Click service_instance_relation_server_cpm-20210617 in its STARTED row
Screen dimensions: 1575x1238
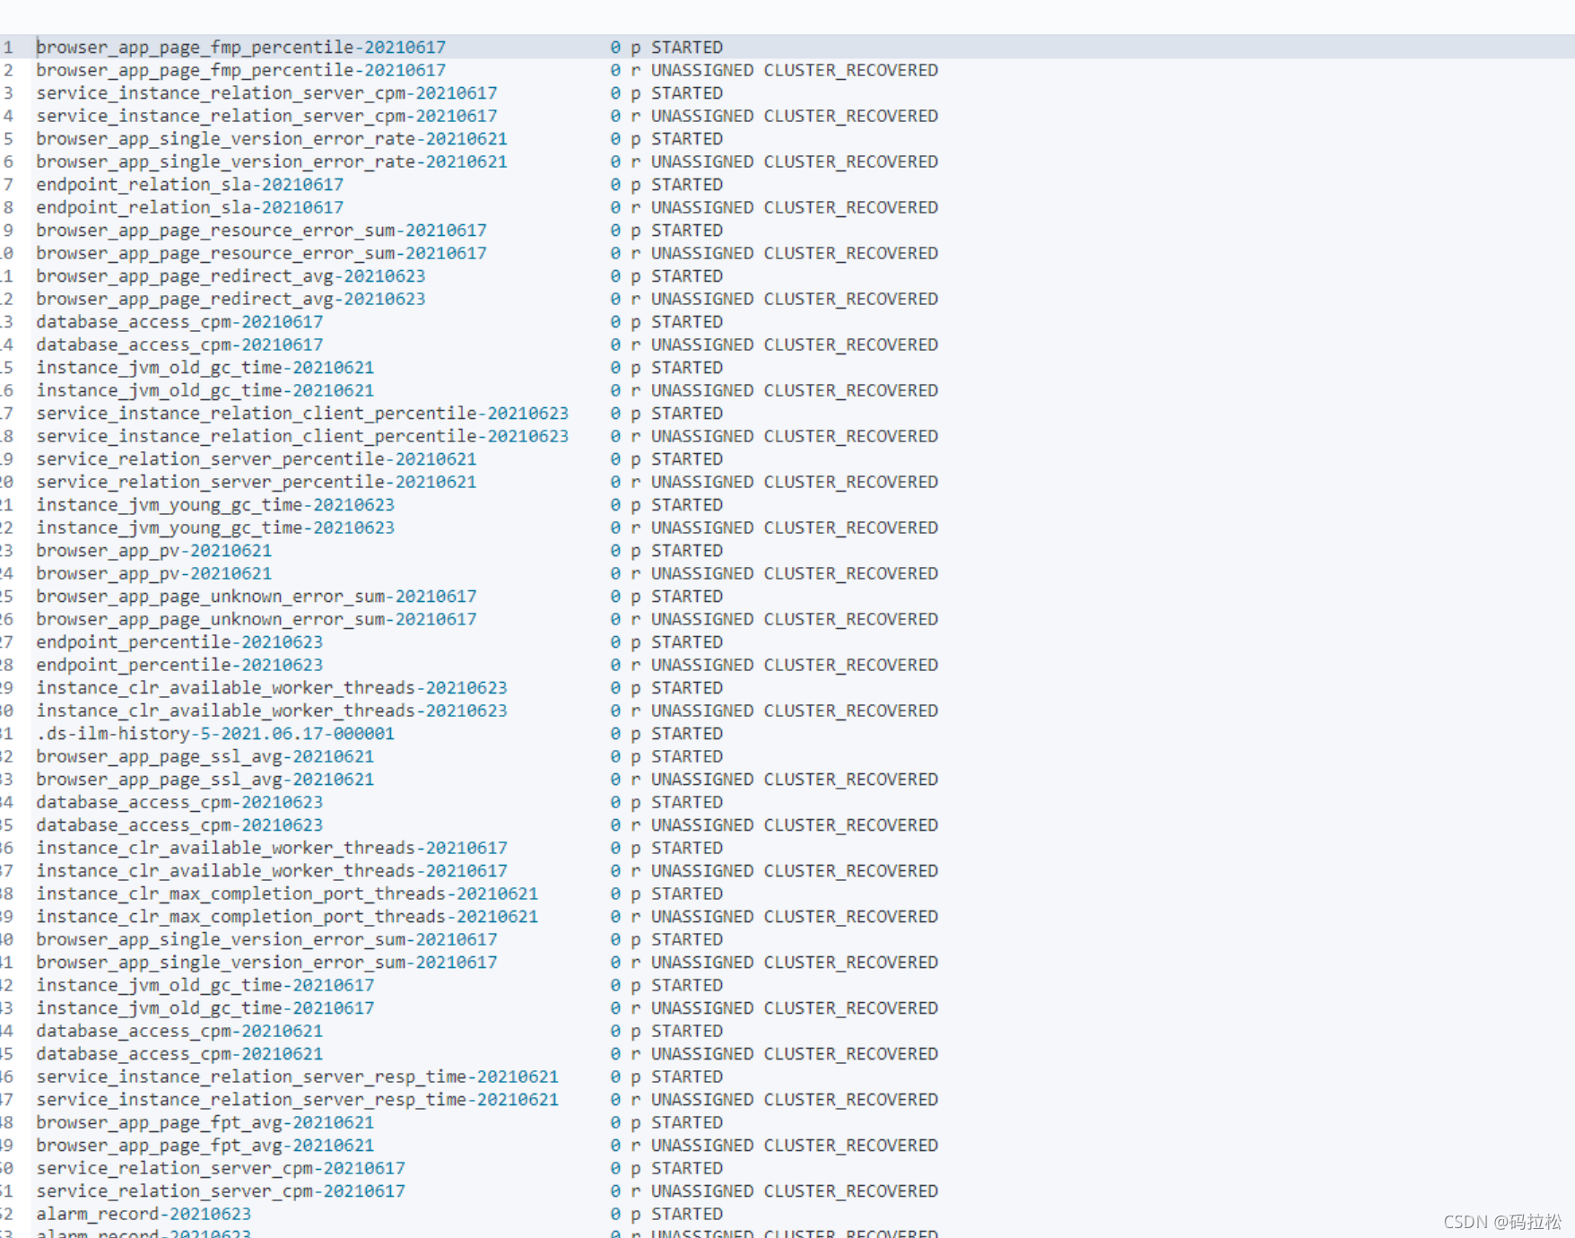(x=266, y=93)
